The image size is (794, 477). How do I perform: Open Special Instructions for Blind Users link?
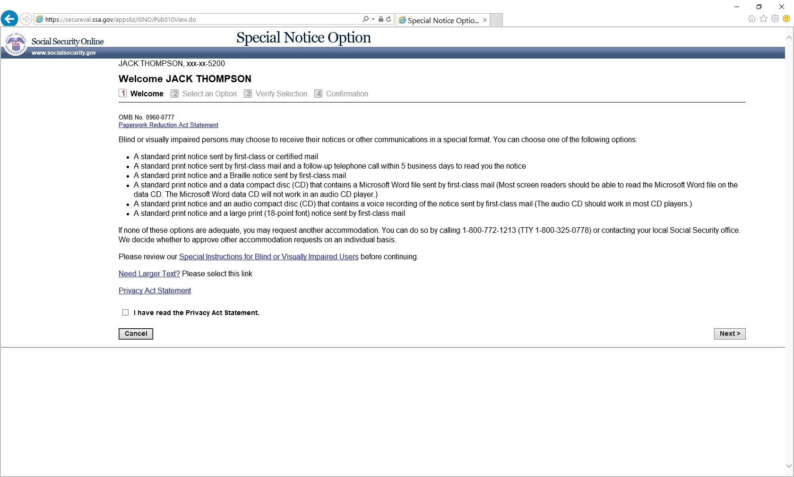point(268,257)
